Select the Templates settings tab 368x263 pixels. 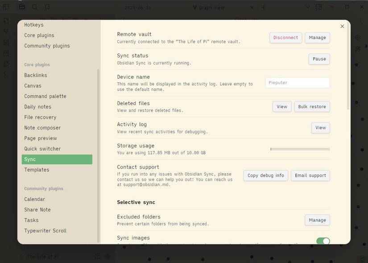pyautogui.click(x=37, y=170)
